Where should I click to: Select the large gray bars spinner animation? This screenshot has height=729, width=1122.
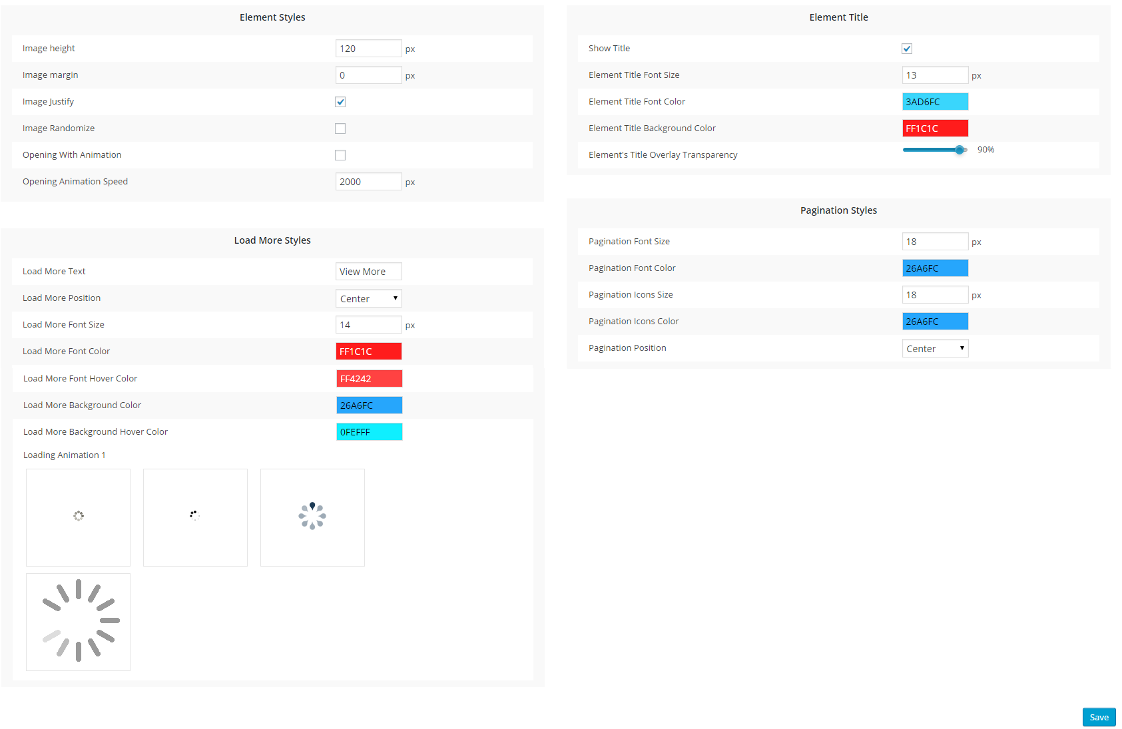78,621
